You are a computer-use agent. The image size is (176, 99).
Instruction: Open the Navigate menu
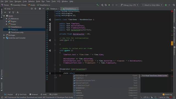click(18, 1)
